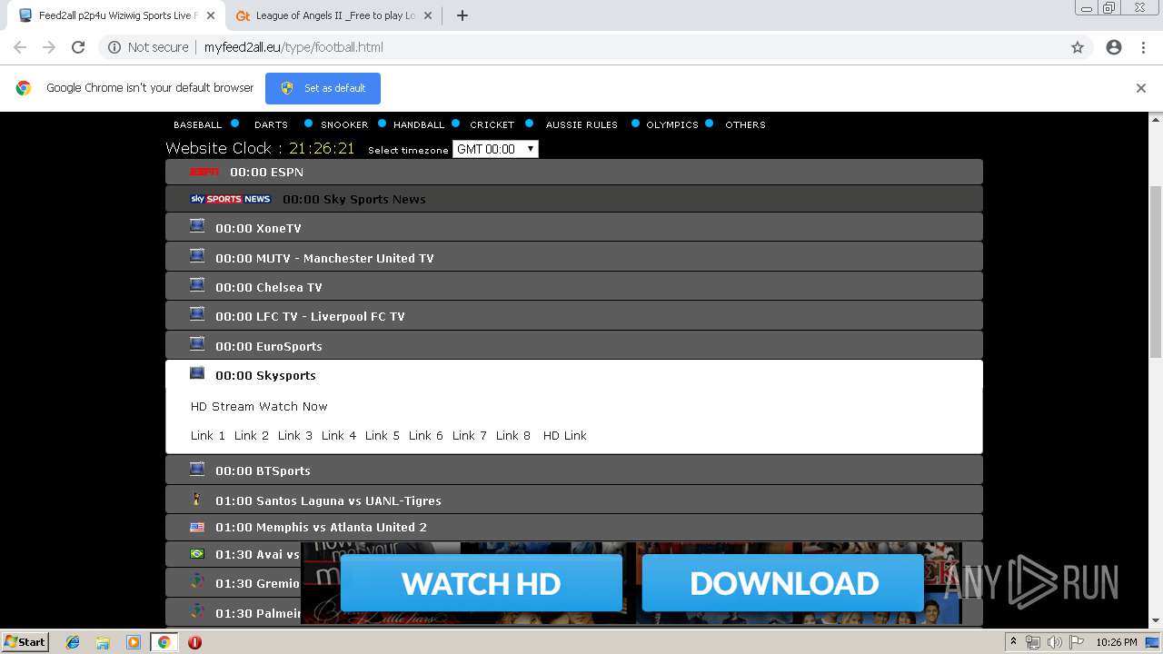Screen dimensions: 1163x654
Task: Open the Windows Start menu
Action: pyautogui.click(x=25, y=641)
